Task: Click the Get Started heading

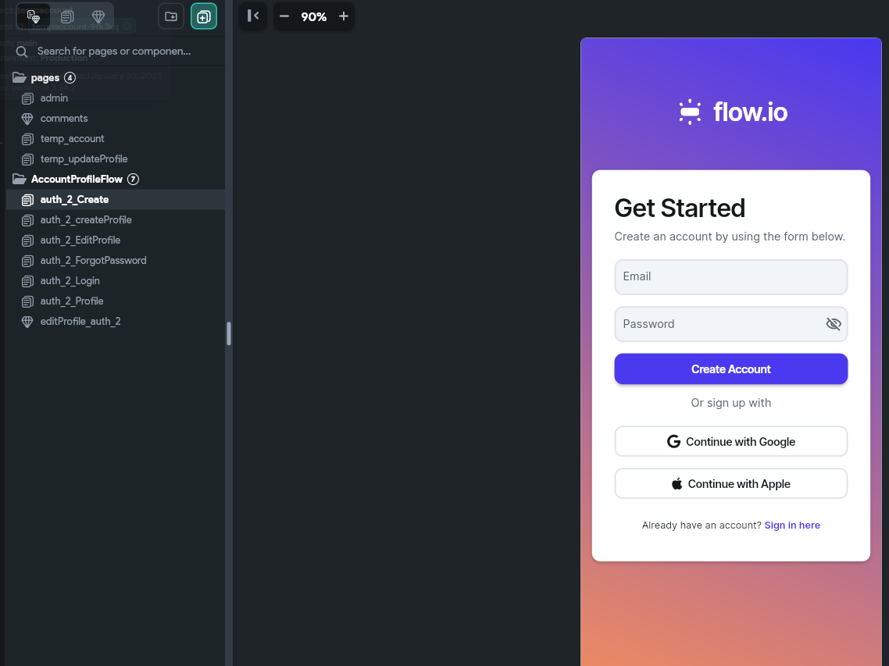Action: point(679,208)
